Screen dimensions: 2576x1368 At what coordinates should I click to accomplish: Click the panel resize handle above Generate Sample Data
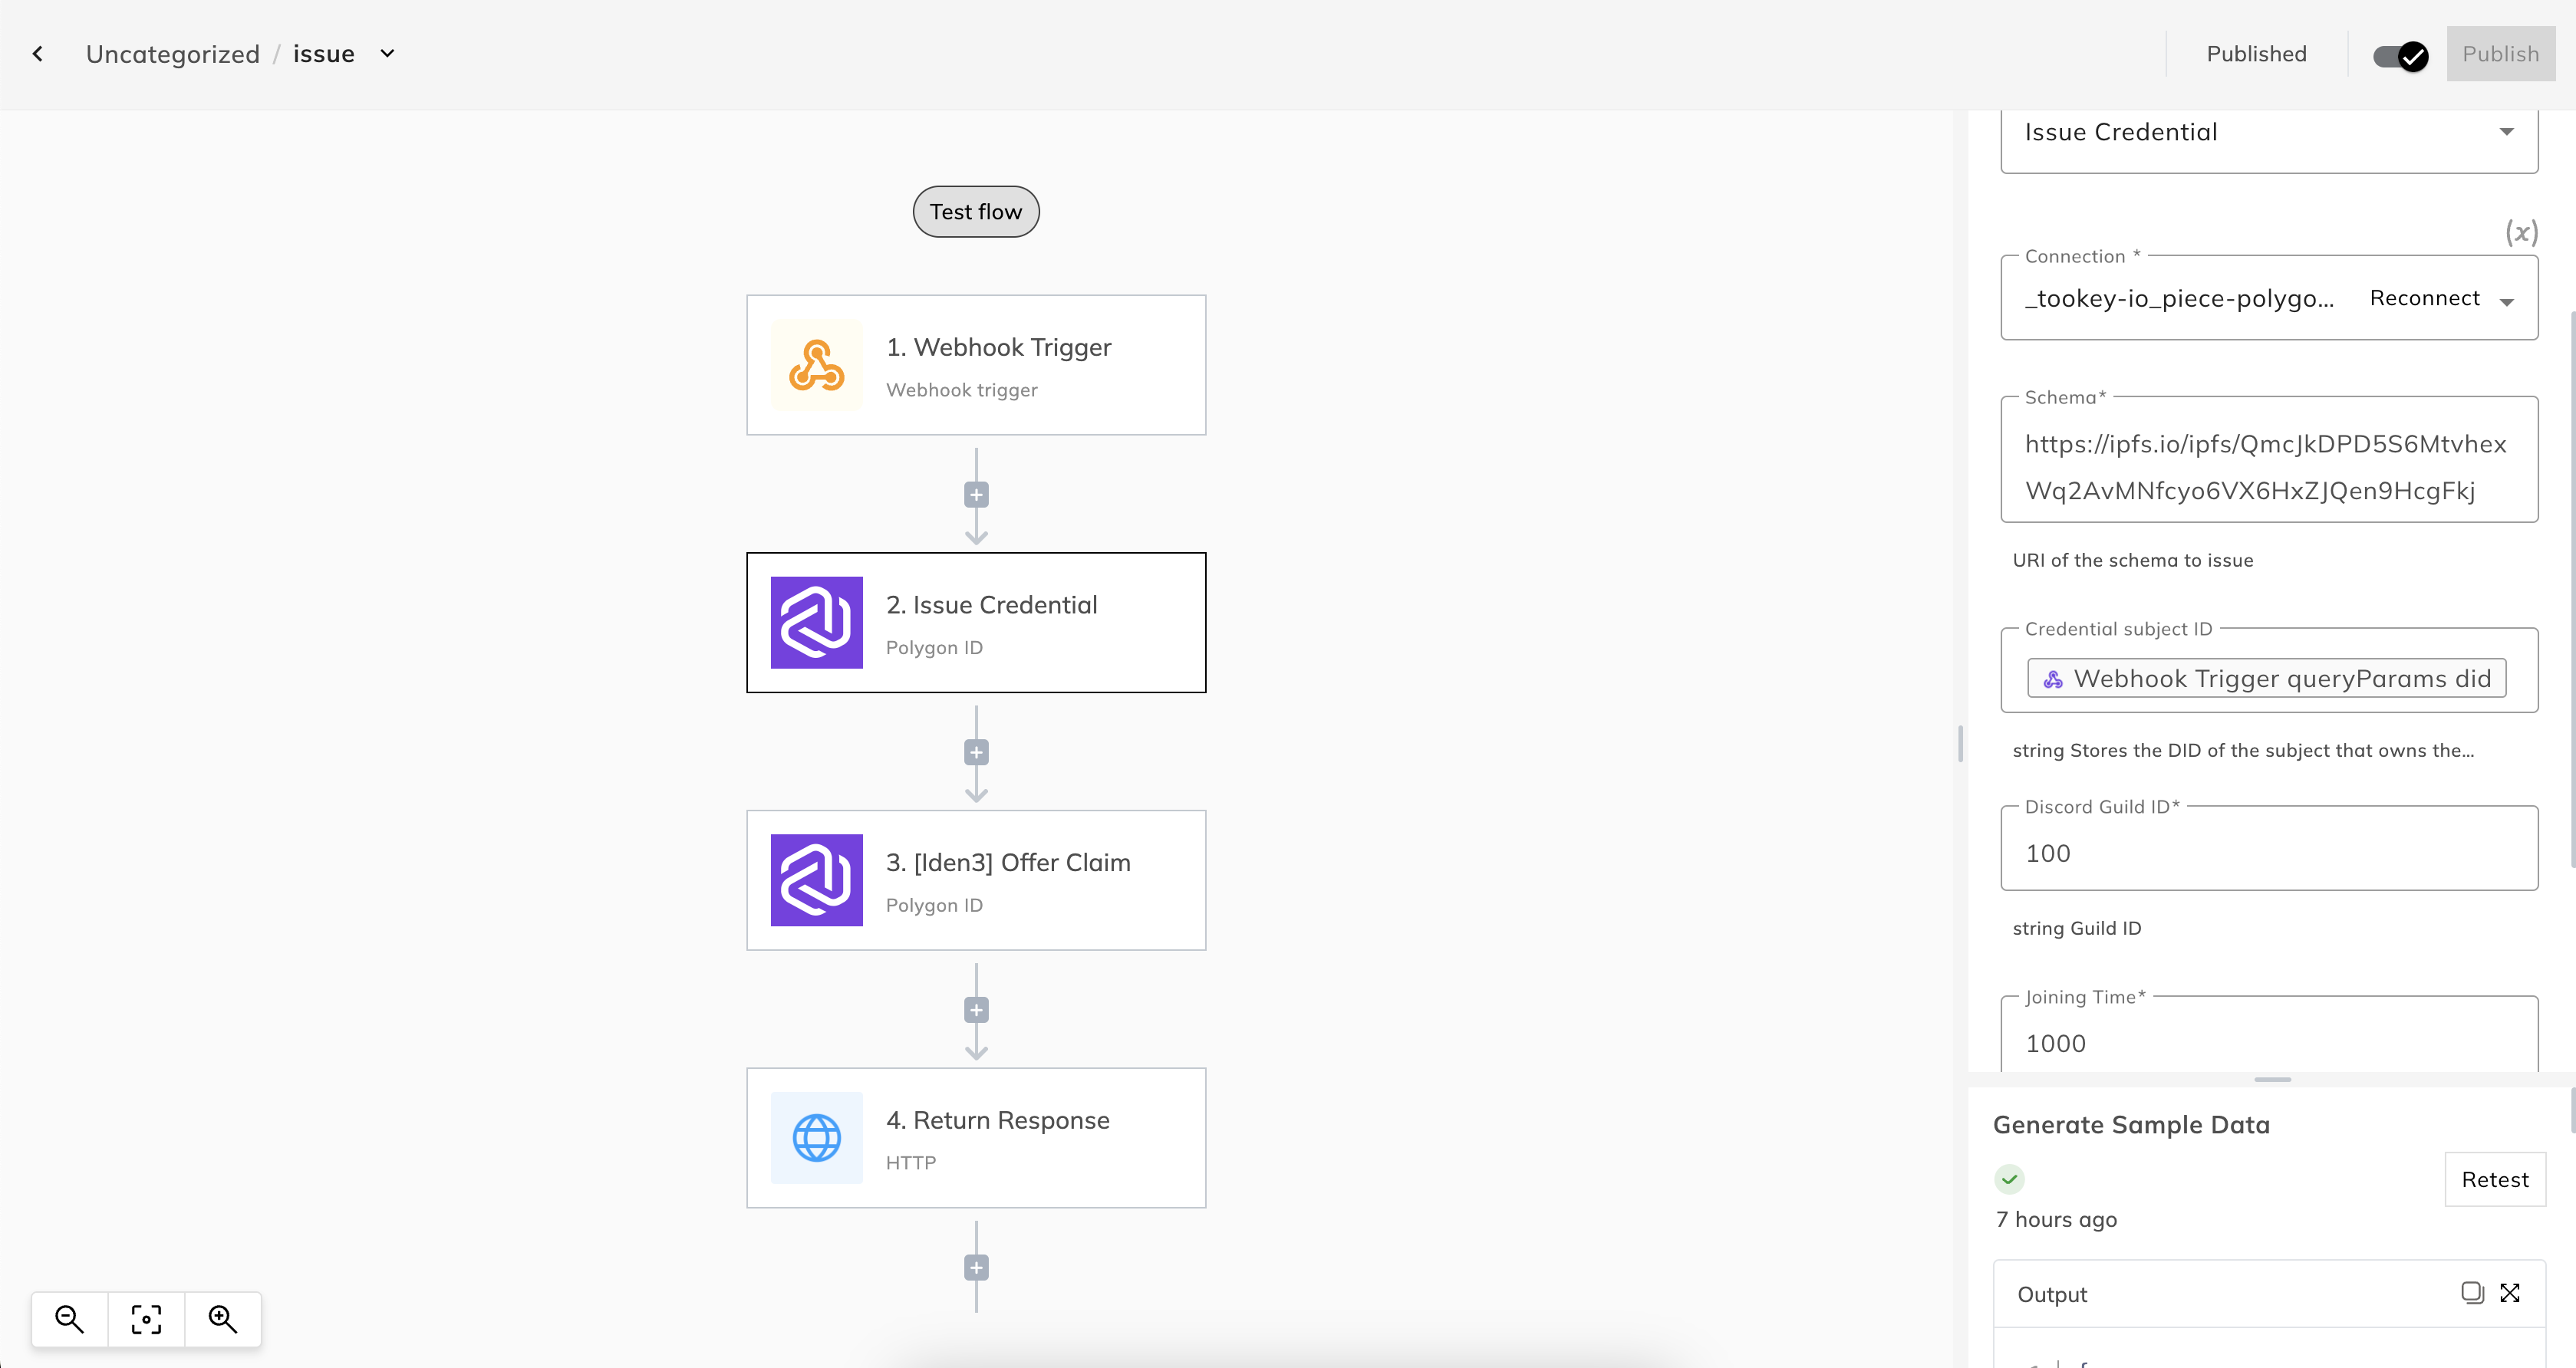pyautogui.click(x=2272, y=1079)
